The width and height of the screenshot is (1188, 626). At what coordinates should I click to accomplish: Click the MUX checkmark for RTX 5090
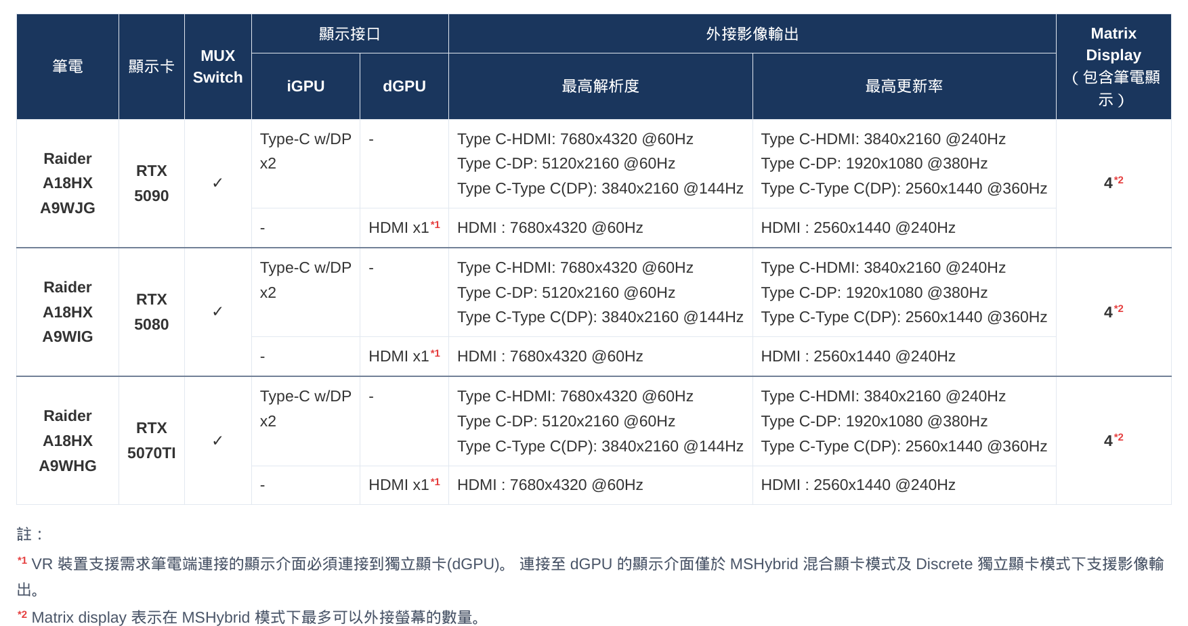217,183
